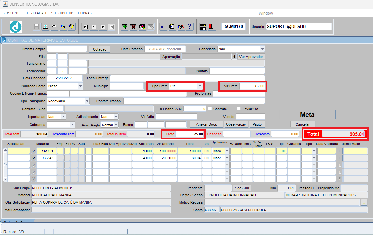Click the window-with-eraser toolbar icon
Image resolution: width=373 pixels, height=235 pixels.
tap(142, 26)
